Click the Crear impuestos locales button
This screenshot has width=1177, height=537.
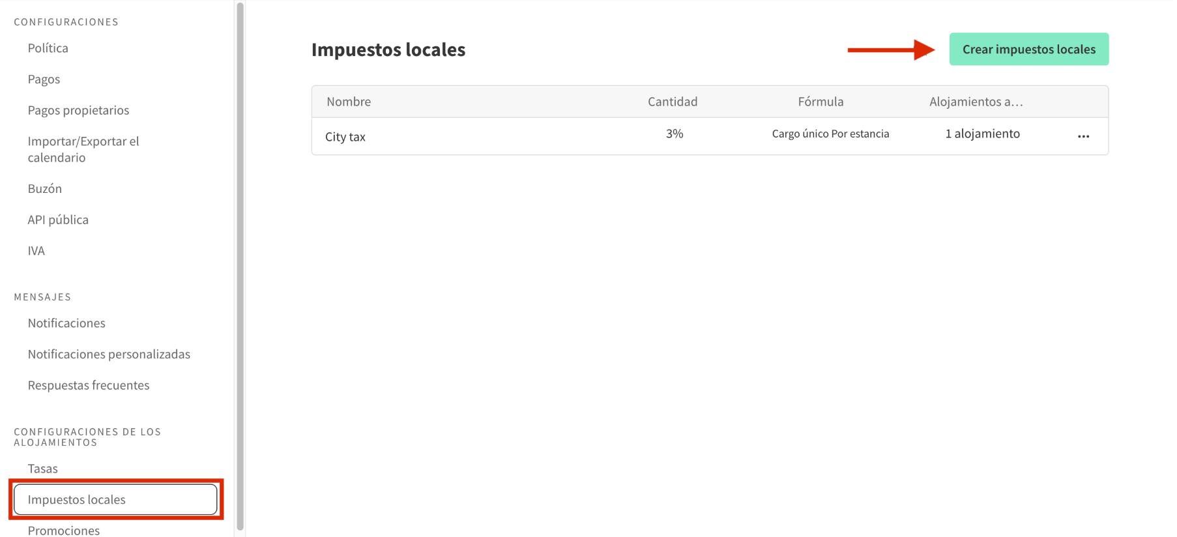pyautogui.click(x=1028, y=49)
